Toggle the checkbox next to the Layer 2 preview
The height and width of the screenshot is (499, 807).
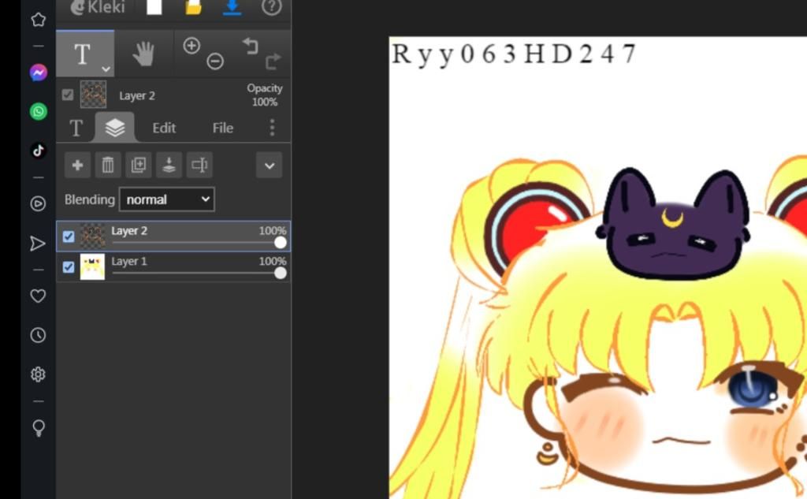point(68,95)
